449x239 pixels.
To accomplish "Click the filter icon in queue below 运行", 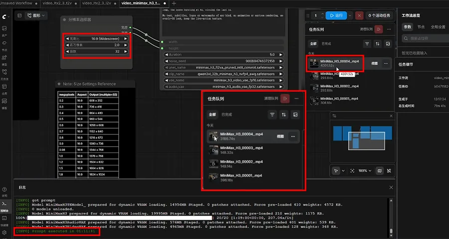I will 367,44.
